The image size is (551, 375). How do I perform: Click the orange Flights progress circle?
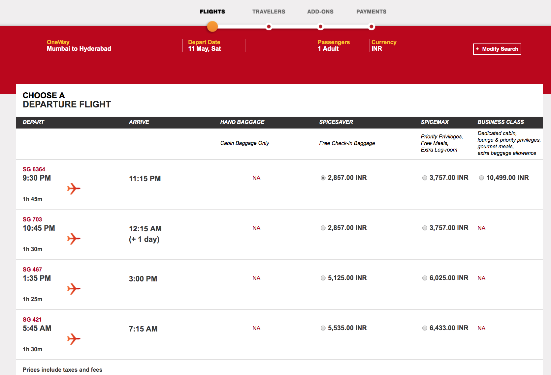pos(212,26)
